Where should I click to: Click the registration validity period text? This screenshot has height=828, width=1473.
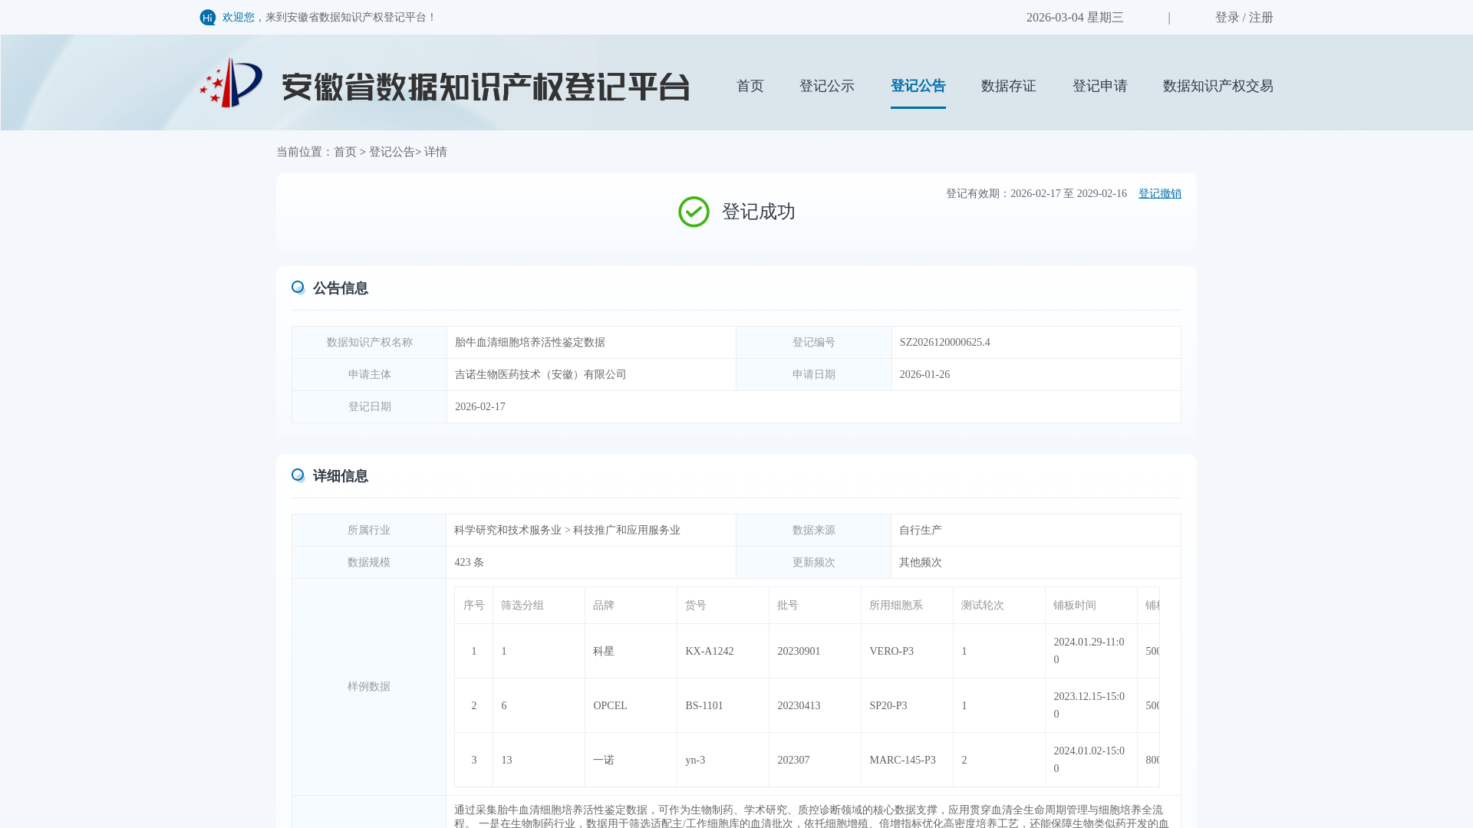(x=1036, y=194)
